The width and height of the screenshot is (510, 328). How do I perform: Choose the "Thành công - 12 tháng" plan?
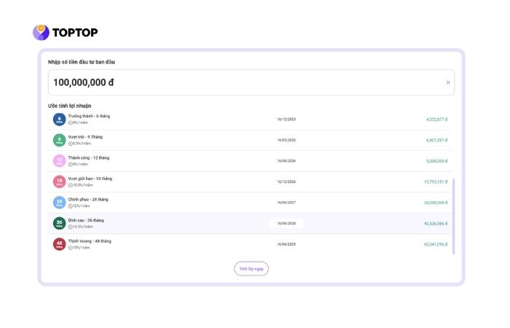point(87,157)
